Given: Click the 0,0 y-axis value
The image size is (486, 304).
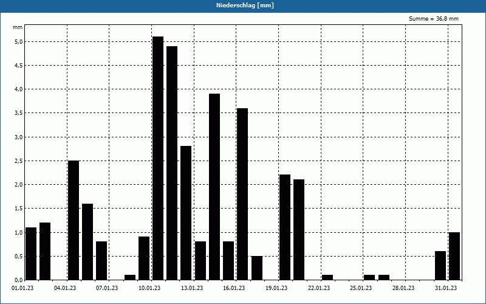Looking at the screenshot, I should pyautogui.click(x=19, y=280).
